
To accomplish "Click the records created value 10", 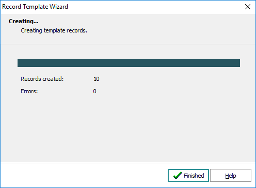I will pos(97,79).
